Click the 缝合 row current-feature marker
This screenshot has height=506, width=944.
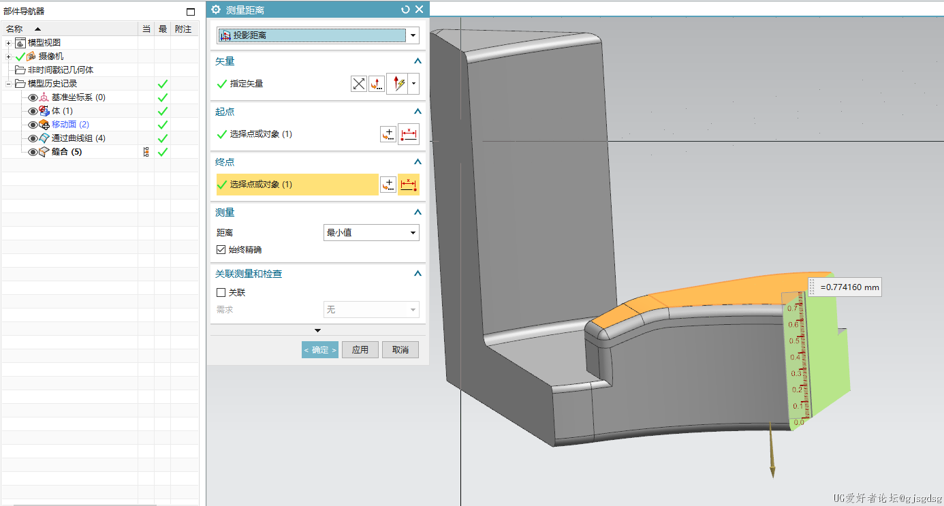146,152
